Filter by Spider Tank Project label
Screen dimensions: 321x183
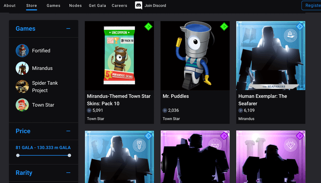[45, 87]
